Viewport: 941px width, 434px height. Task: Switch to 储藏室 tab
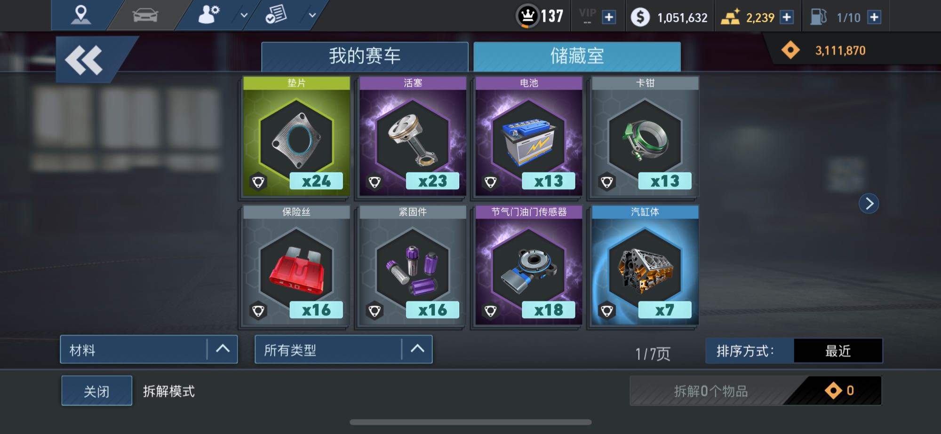tap(577, 56)
